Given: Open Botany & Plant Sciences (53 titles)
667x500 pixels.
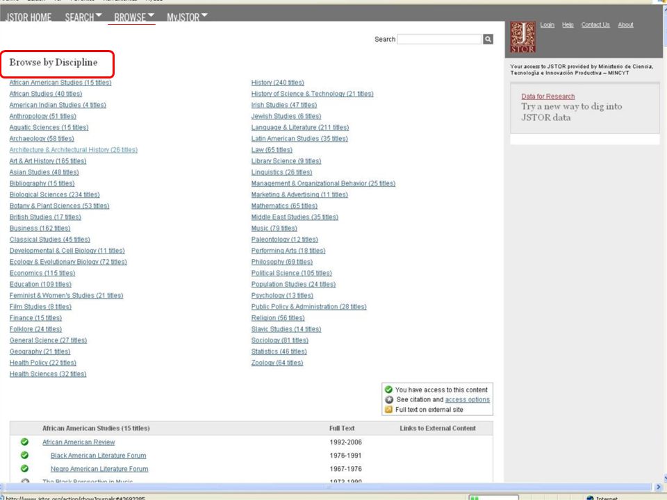Looking at the screenshot, I should pos(59,206).
